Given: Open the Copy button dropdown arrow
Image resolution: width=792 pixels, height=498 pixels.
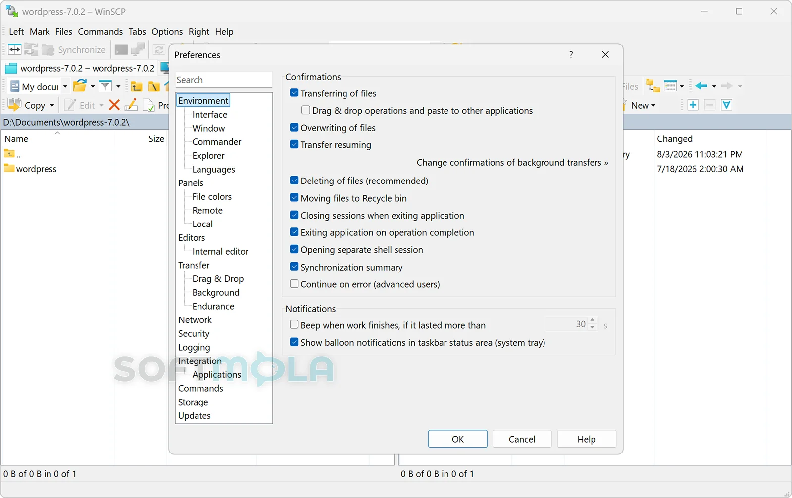Looking at the screenshot, I should (52, 105).
